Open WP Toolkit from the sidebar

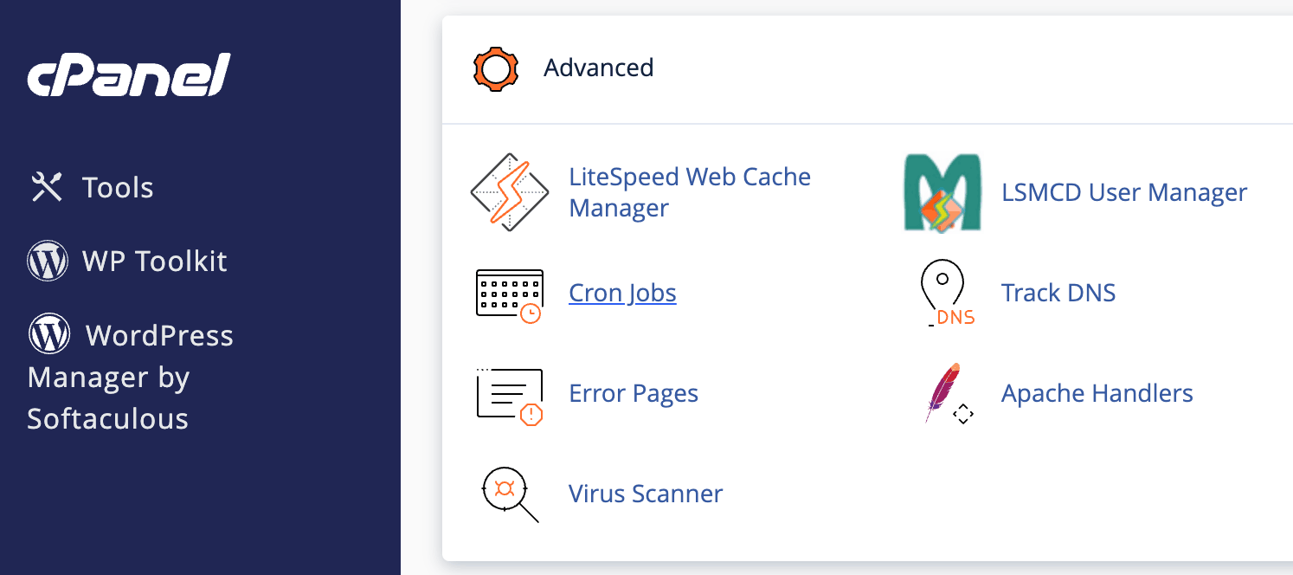(x=153, y=260)
